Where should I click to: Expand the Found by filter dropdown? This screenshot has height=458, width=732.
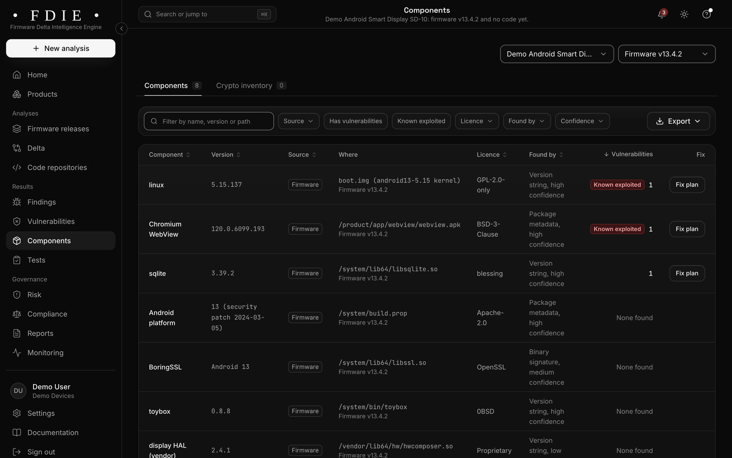pyautogui.click(x=527, y=121)
